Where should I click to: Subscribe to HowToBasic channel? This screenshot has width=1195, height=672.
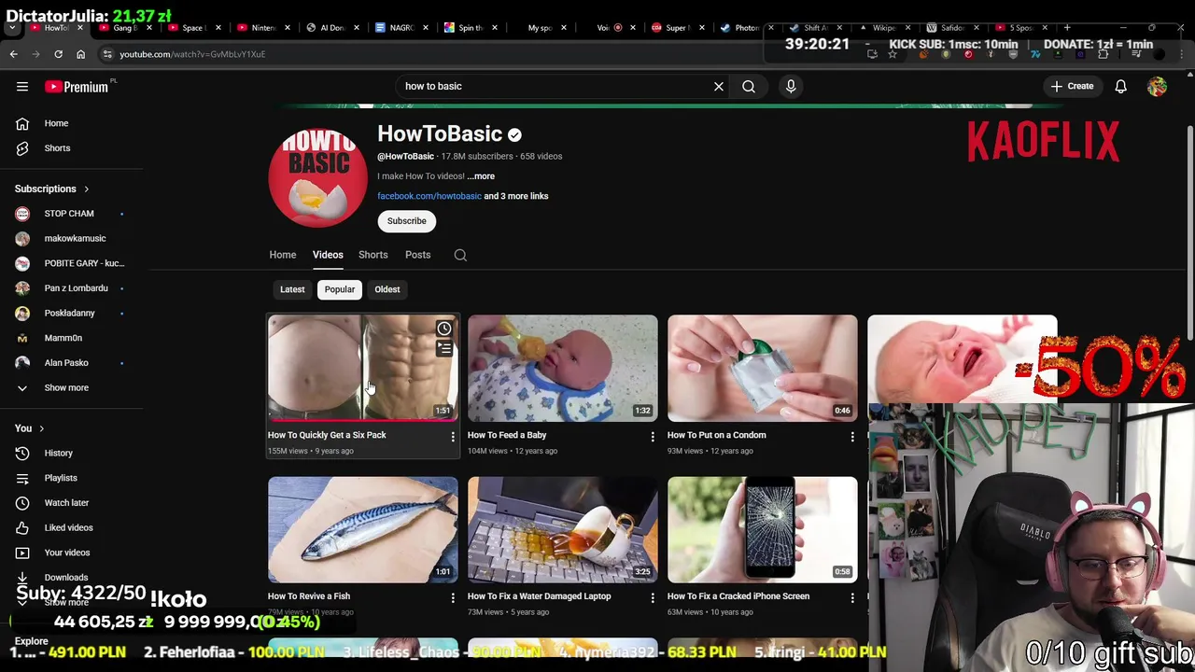tap(407, 221)
